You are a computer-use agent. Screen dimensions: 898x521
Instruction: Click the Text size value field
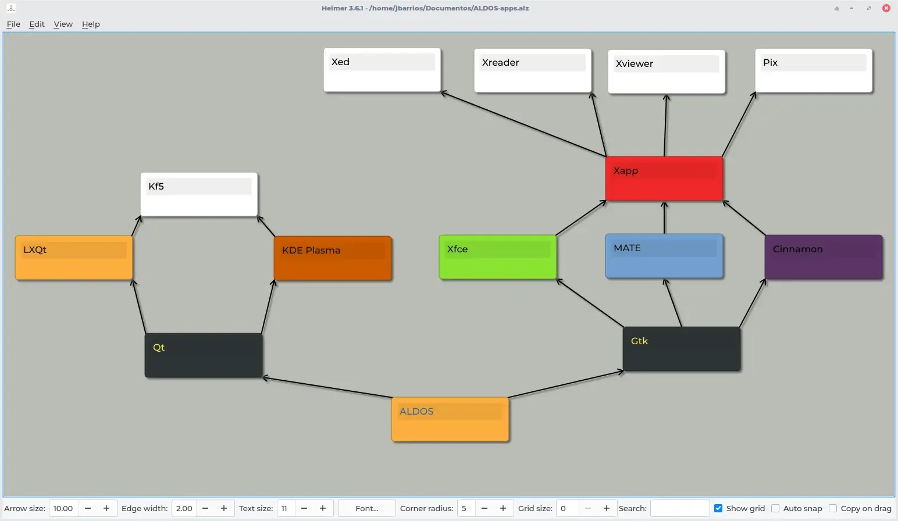click(x=286, y=508)
